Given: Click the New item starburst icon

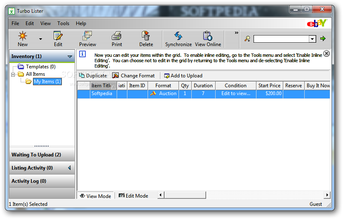Looking at the screenshot, I should point(23,36).
